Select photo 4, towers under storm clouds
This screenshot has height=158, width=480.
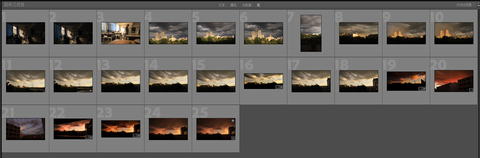pos(168,33)
